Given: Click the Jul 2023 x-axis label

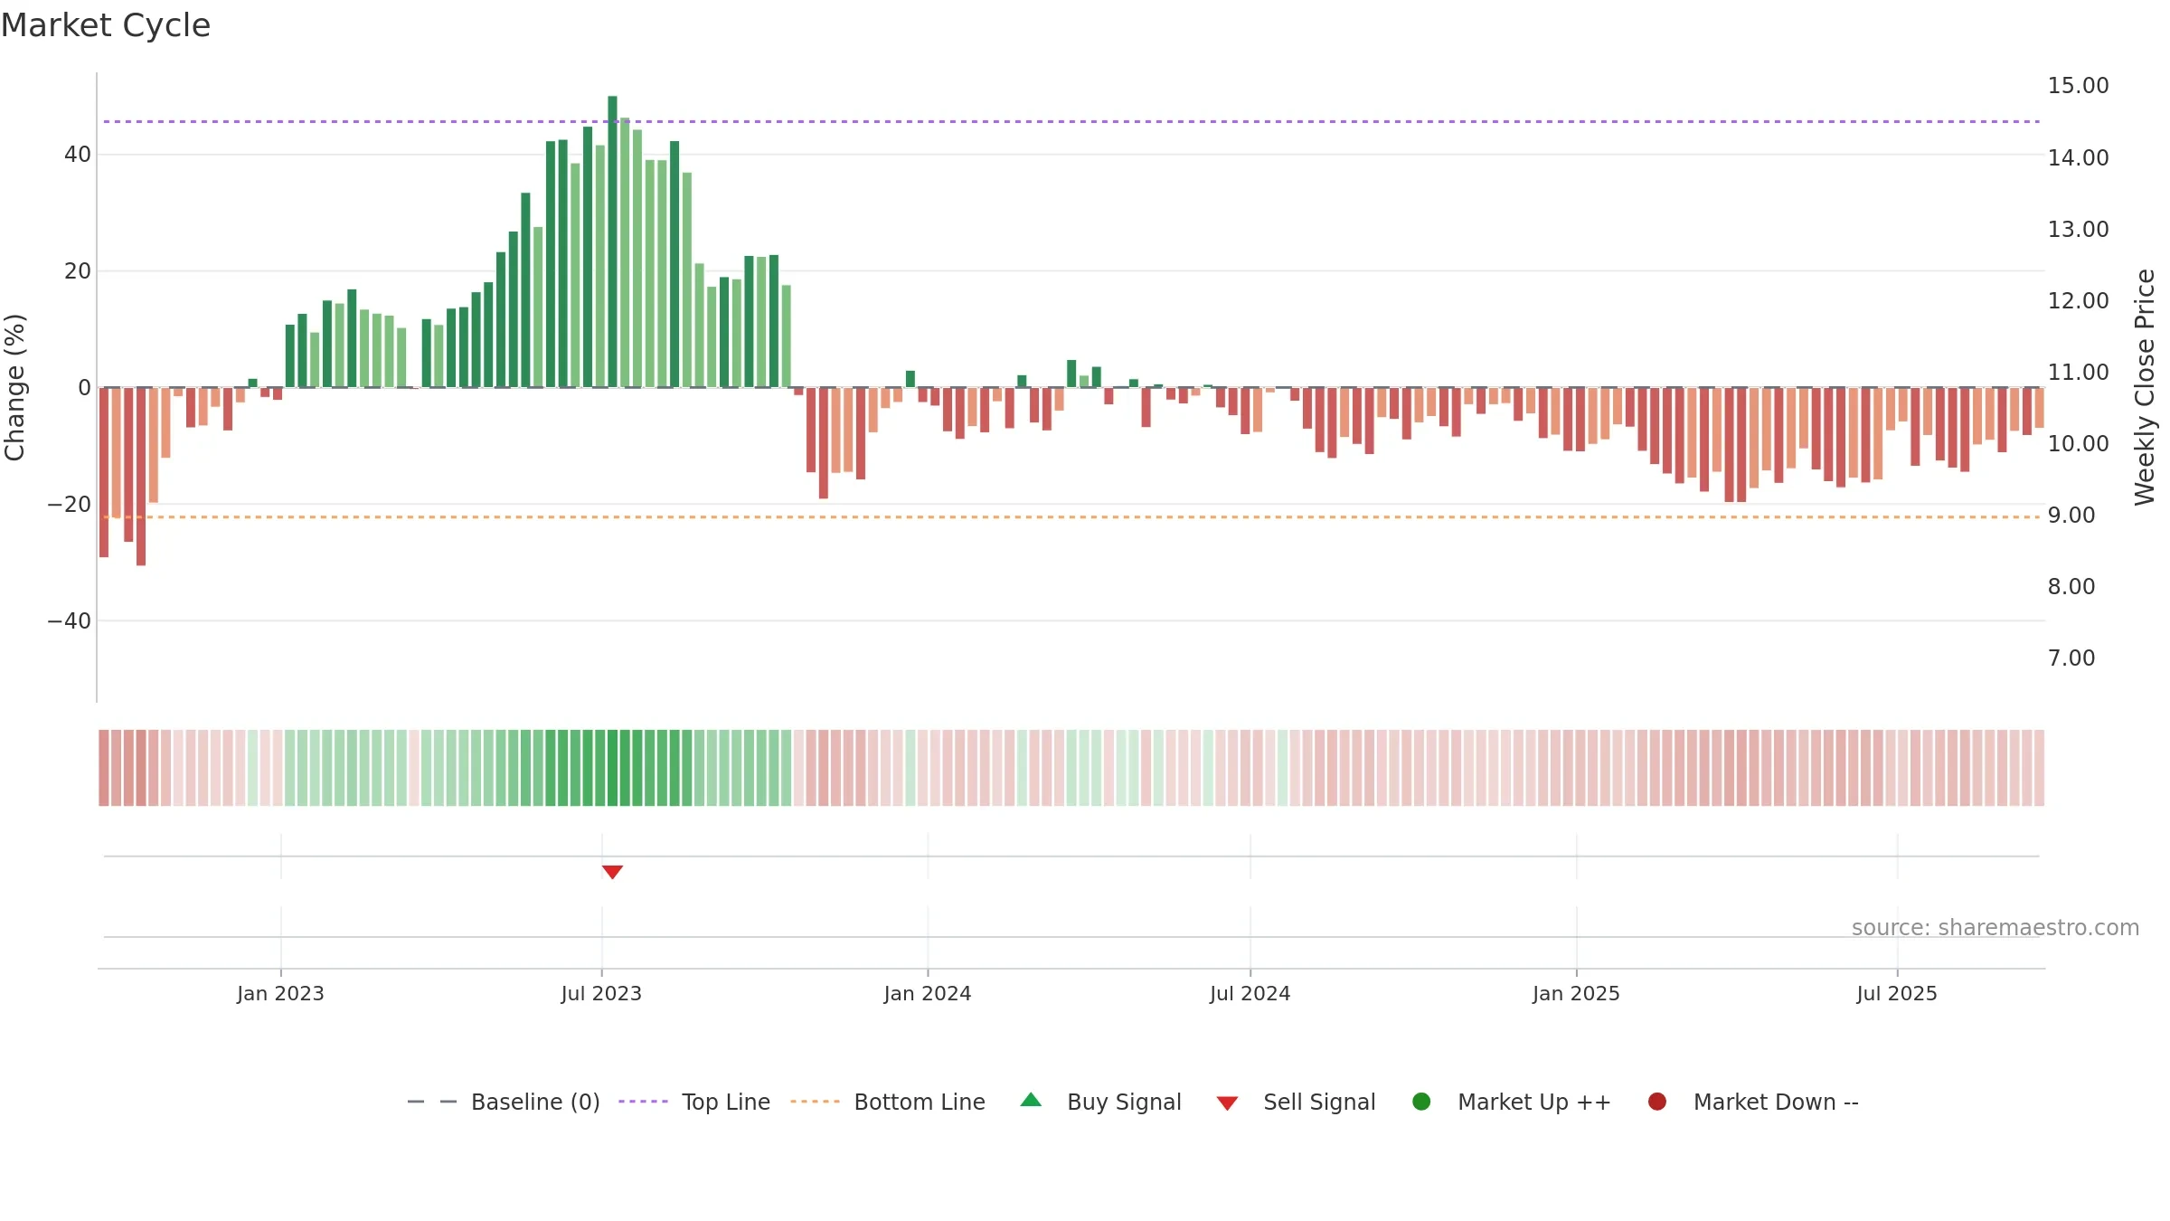Looking at the screenshot, I should [x=601, y=993].
